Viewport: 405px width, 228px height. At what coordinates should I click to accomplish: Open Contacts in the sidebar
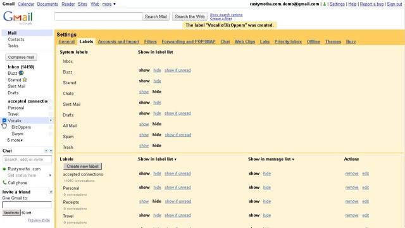16,39
